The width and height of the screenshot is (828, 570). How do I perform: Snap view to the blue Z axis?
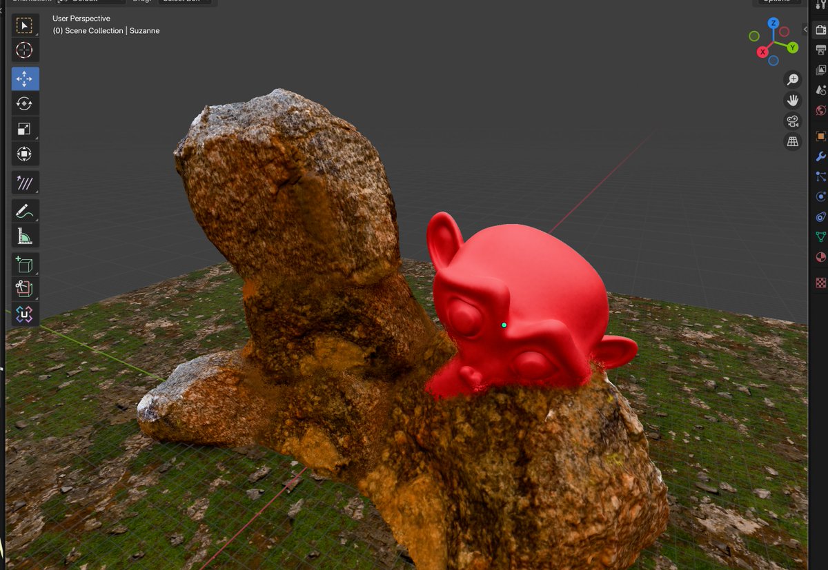(x=773, y=23)
